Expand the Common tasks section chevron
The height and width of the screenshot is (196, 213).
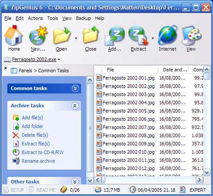(75, 88)
